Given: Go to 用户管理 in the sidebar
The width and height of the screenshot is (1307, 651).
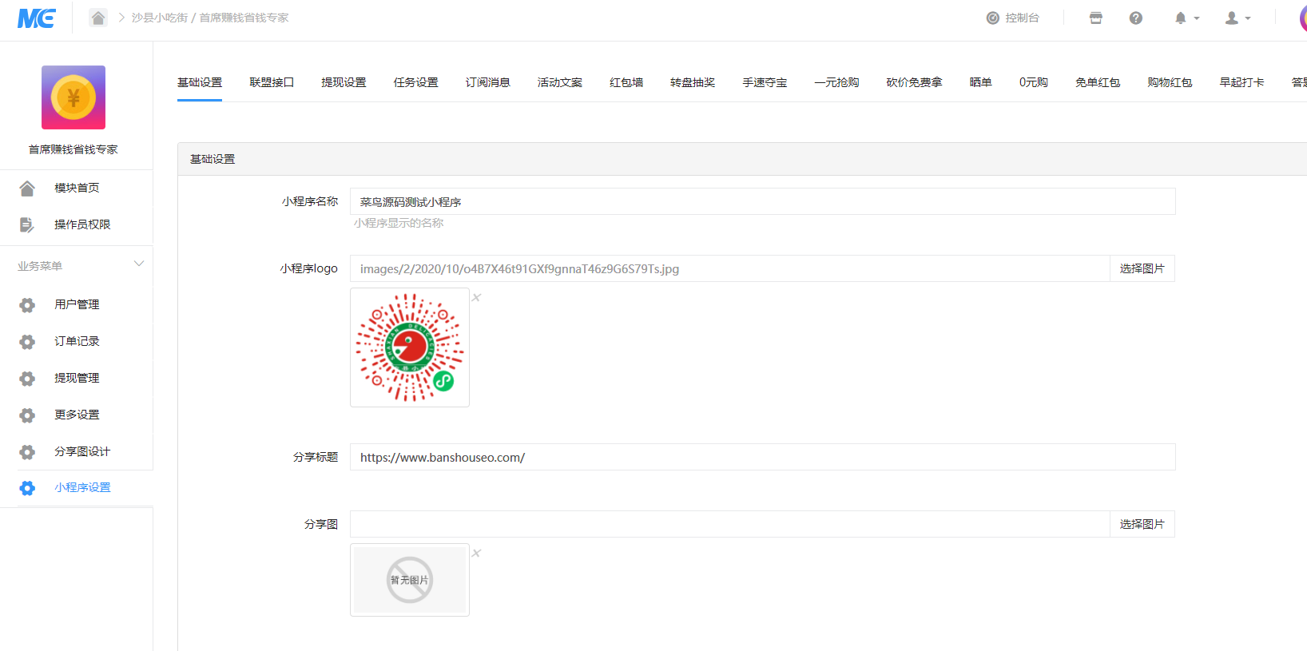Looking at the screenshot, I should tap(77, 304).
